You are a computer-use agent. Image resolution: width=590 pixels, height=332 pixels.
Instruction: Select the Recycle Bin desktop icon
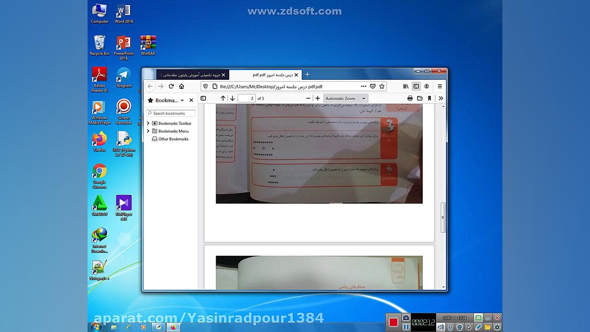[x=100, y=46]
